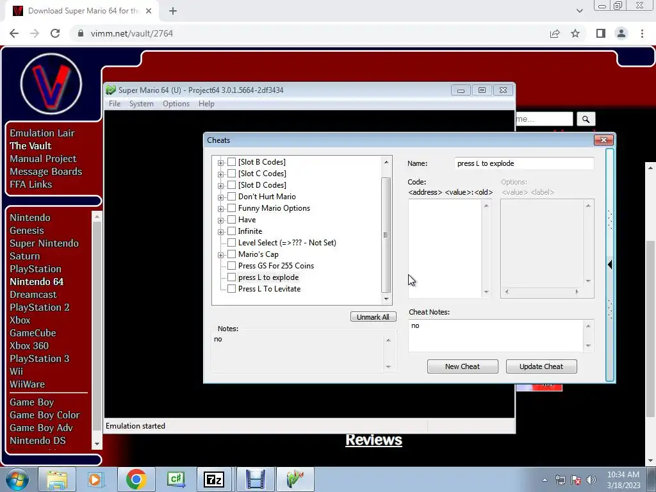
Task: Open Chrome tab search dropdown arrow
Action: tap(579, 11)
